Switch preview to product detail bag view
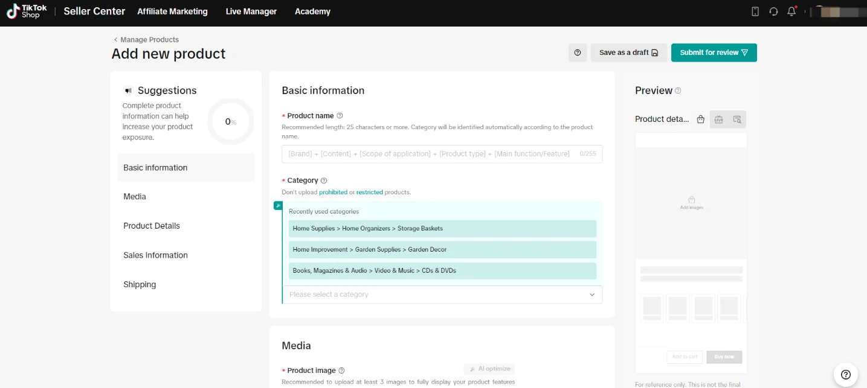This screenshot has height=388, width=867. (x=701, y=119)
